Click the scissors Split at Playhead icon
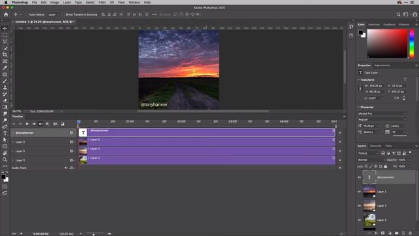This screenshot has width=419, height=236. pos(55,124)
